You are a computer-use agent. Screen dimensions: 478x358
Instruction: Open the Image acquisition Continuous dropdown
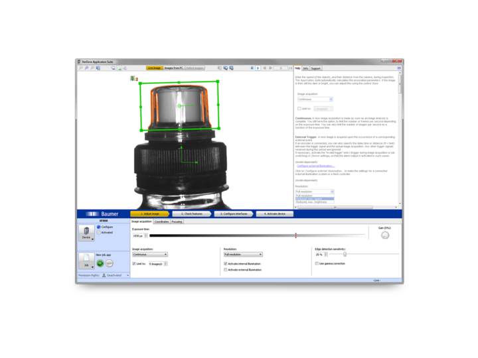pos(149,254)
